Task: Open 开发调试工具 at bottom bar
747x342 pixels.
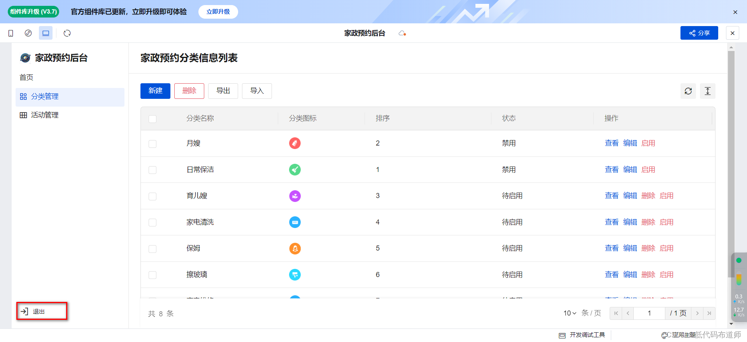Action: (x=582, y=335)
